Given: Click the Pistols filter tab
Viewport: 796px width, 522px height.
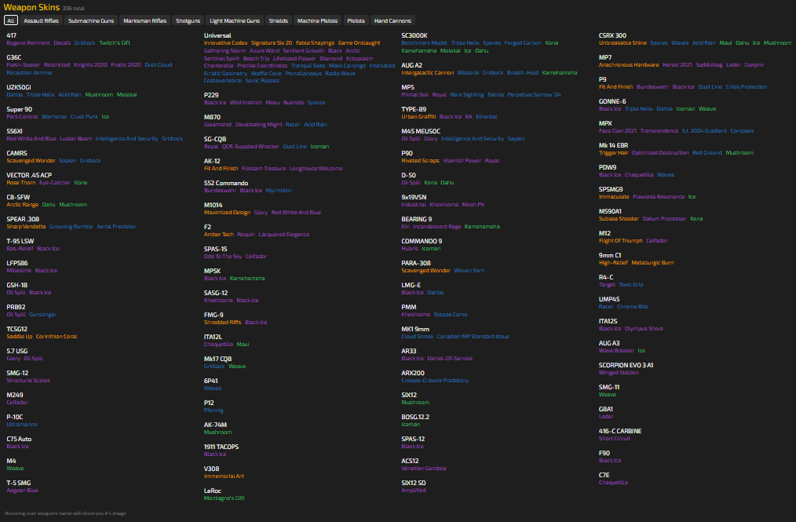Looking at the screenshot, I should 356,20.
